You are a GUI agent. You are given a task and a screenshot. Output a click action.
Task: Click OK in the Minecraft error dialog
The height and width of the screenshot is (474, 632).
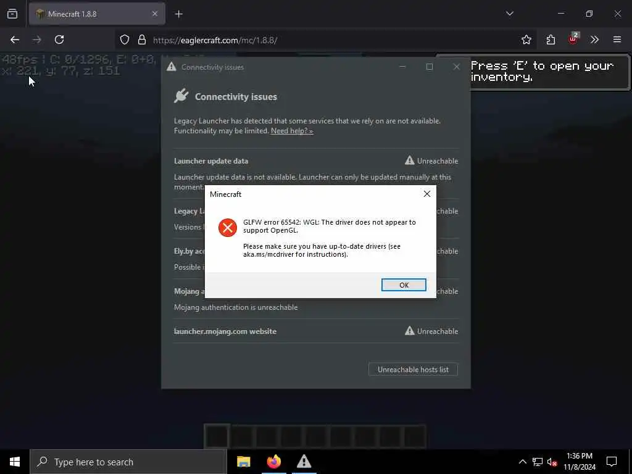click(x=404, y=285)
